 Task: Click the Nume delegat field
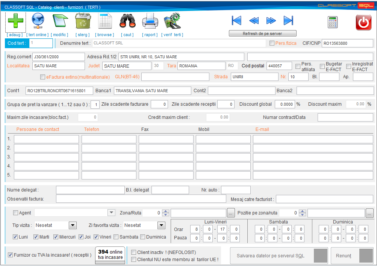[x=90, y=190]
